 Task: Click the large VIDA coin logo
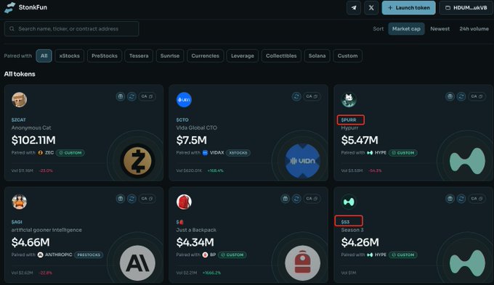(302, 161)
